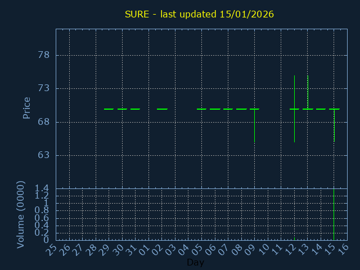Click the gray upper wick on day 13
Image resolution: width=360 pixels, height=270 pixels.
[308, 91]
